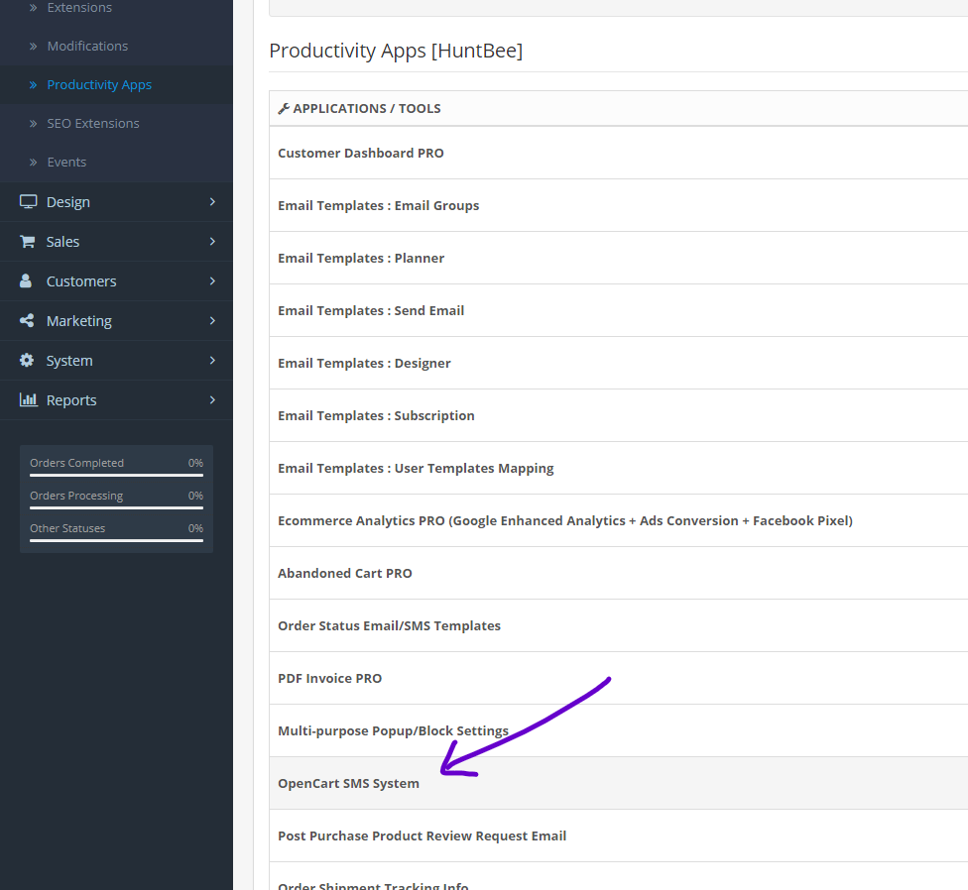Click the Marketing share icon

click(27, 320)
